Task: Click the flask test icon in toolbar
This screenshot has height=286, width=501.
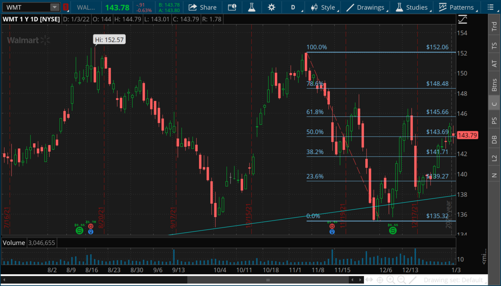Action: 252,7
